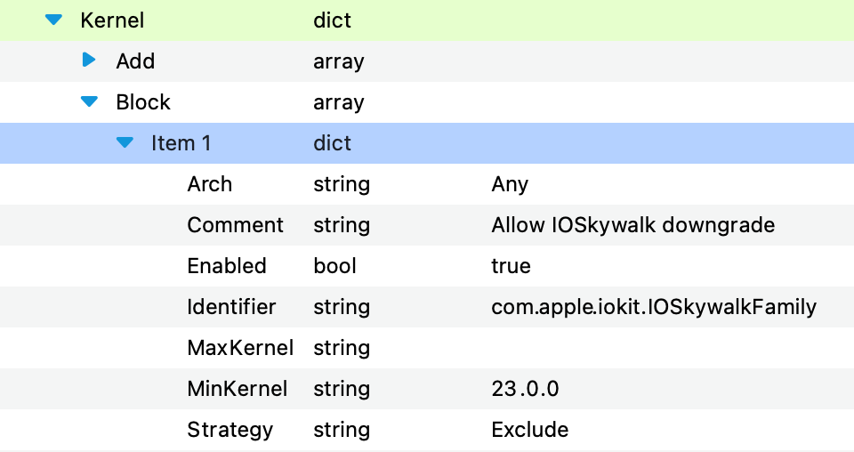Select the Comment value Allow IOSkywalk downgrade

632,225
